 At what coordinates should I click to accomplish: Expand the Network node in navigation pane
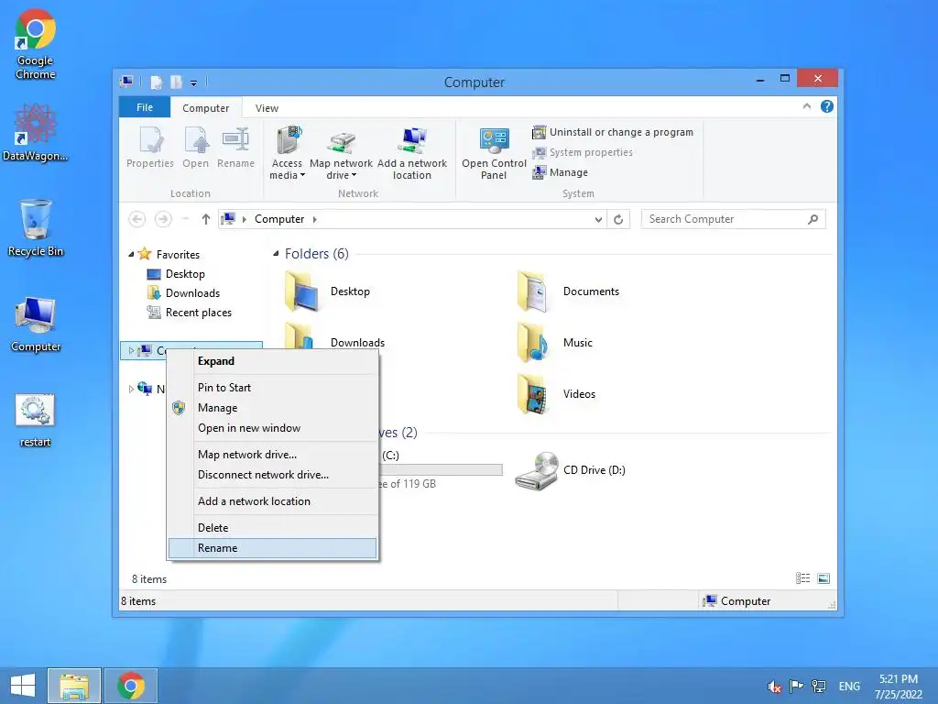131,389
